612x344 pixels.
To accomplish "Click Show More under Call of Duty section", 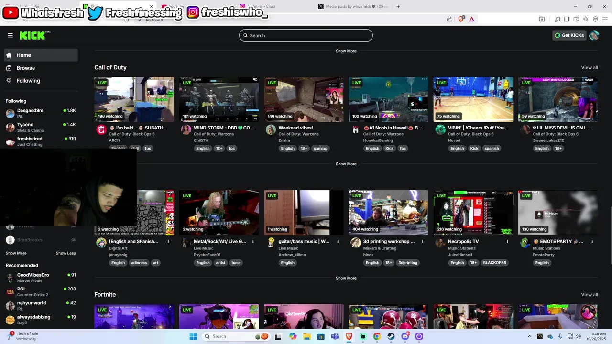I will tap(346, 164).
